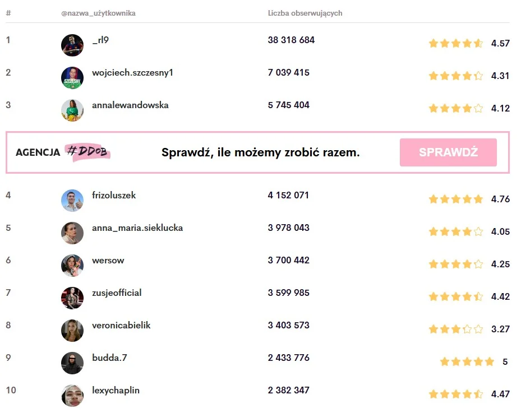Viewport: 521px width, 413px height.
Task: Select frizoluszek's profile avatar
Action: click(72, 201)
